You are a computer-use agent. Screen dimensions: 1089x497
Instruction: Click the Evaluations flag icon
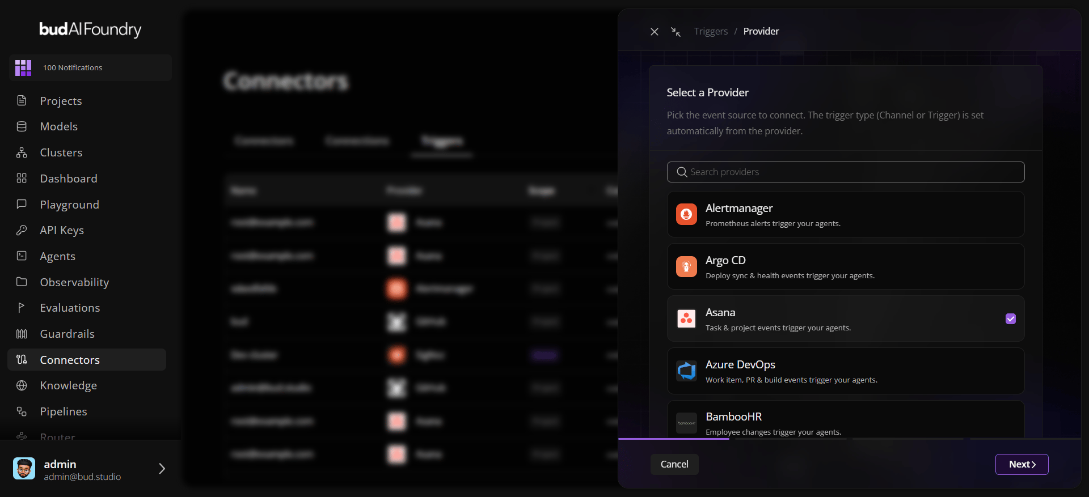pyautogui.click(x=22, y=308)
